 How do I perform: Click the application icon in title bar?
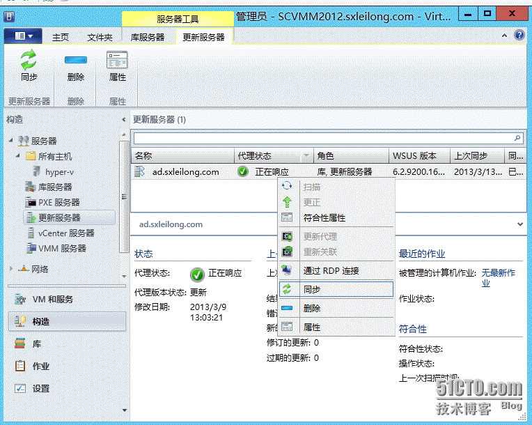[x=9, y=16]
